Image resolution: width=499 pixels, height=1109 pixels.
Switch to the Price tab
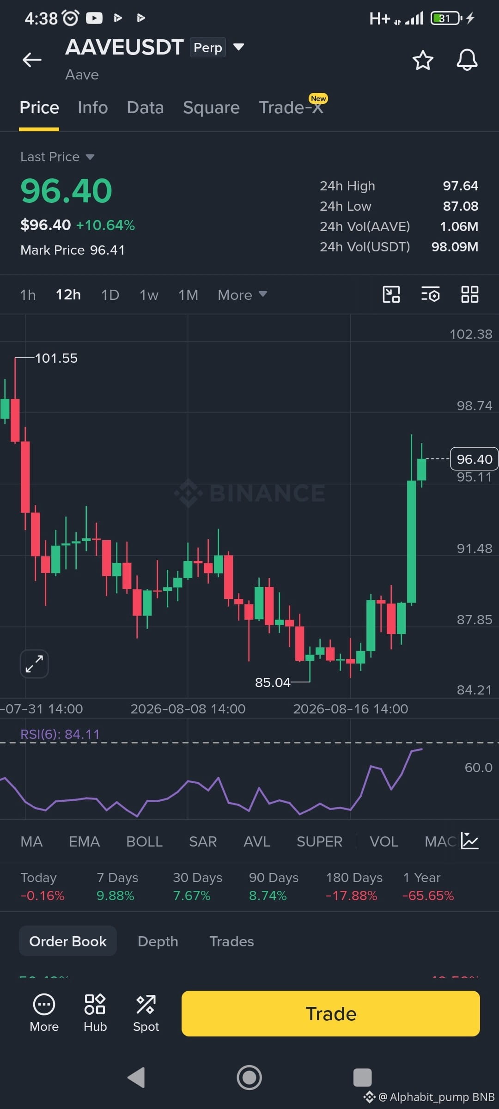pos(39,108)
